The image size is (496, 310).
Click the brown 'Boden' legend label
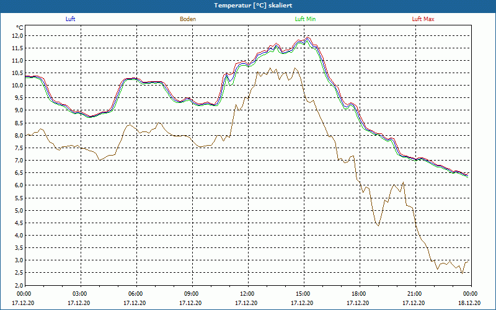(188, 19)
